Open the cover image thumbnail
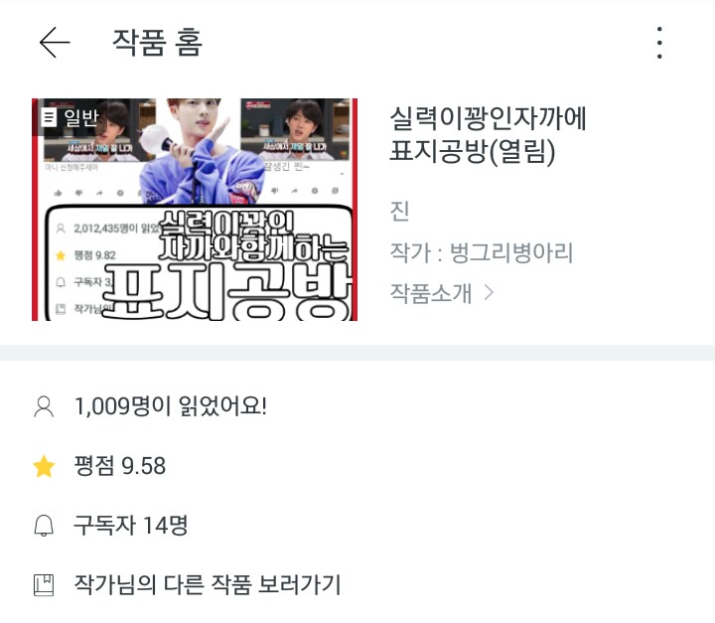Viewport: 715px width, 623px height. [x=195, y=210]
